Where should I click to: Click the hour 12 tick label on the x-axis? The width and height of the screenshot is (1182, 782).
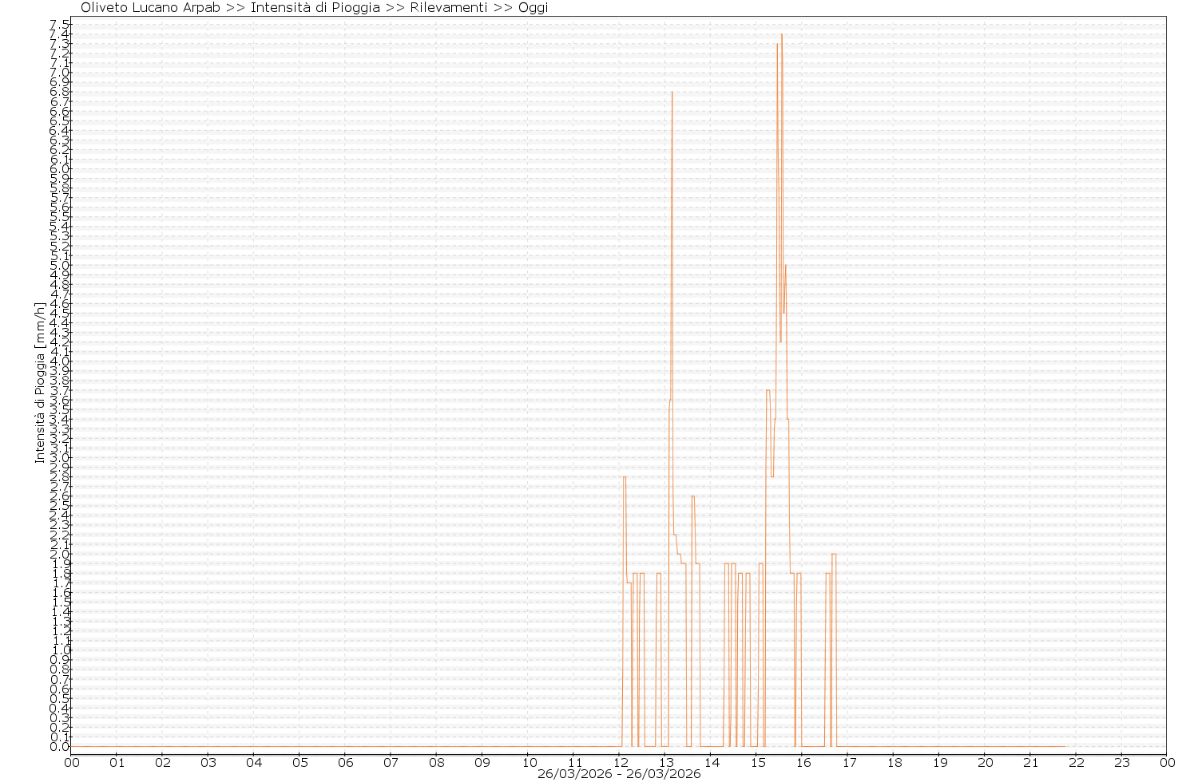(x=620, y=762)
